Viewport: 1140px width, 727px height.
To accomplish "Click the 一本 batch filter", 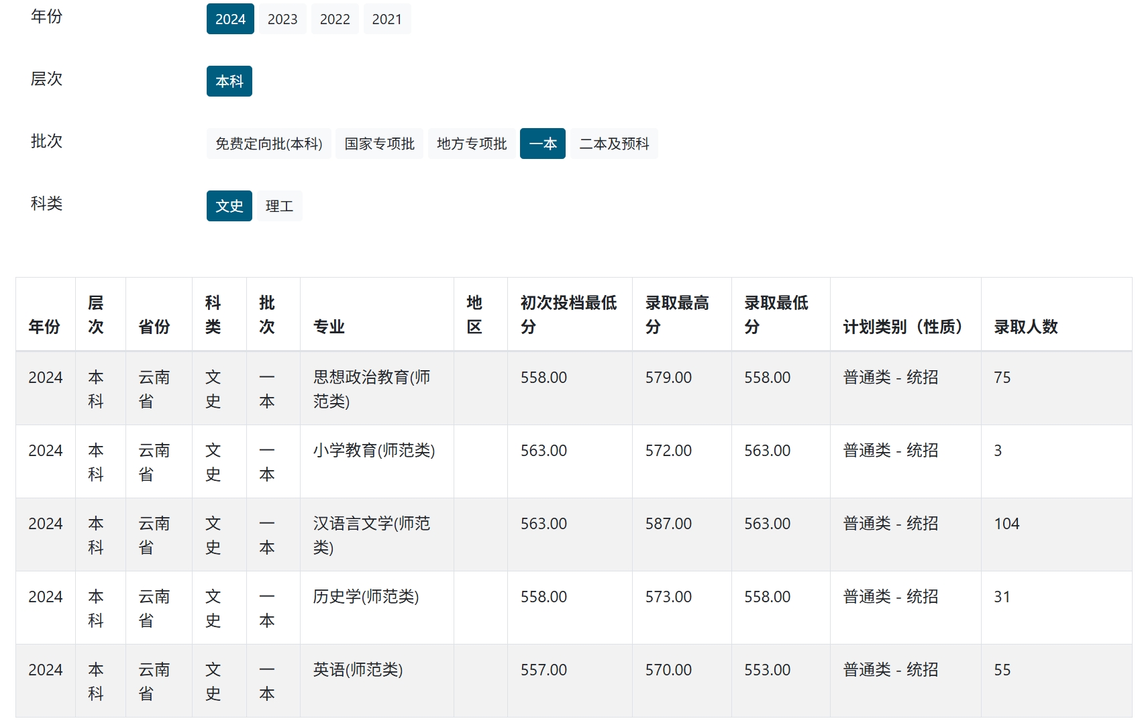I will click(x=543, y=144).
